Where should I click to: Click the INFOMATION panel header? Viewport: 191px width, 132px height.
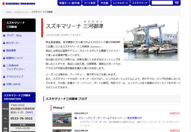tap(19, 97)
